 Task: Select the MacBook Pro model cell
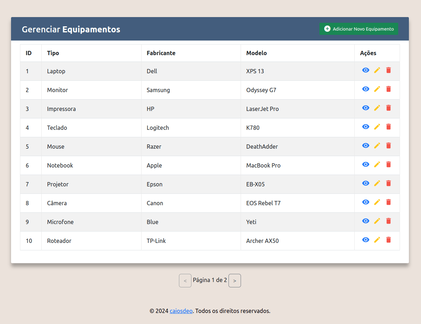(263, 165)
